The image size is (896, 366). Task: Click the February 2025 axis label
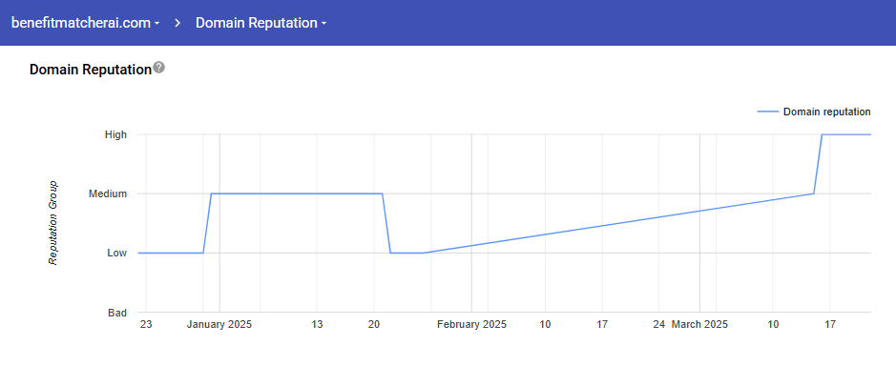coord(471,325)
